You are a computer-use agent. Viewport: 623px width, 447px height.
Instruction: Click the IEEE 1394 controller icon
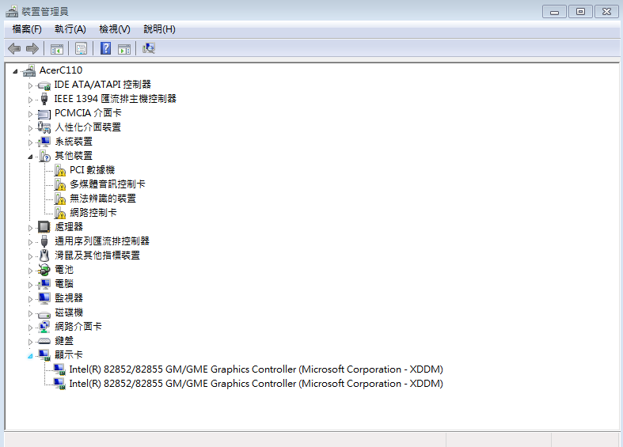click(44, 99)
